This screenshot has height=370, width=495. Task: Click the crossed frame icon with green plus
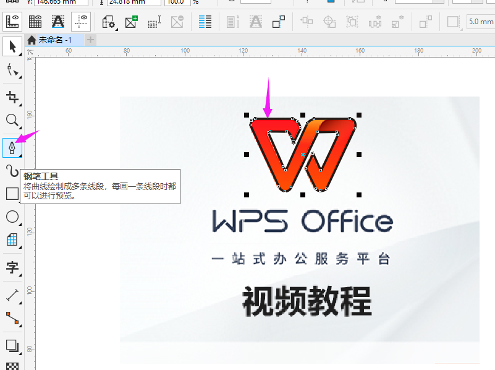pyautogui.click(x=132, y=22)
